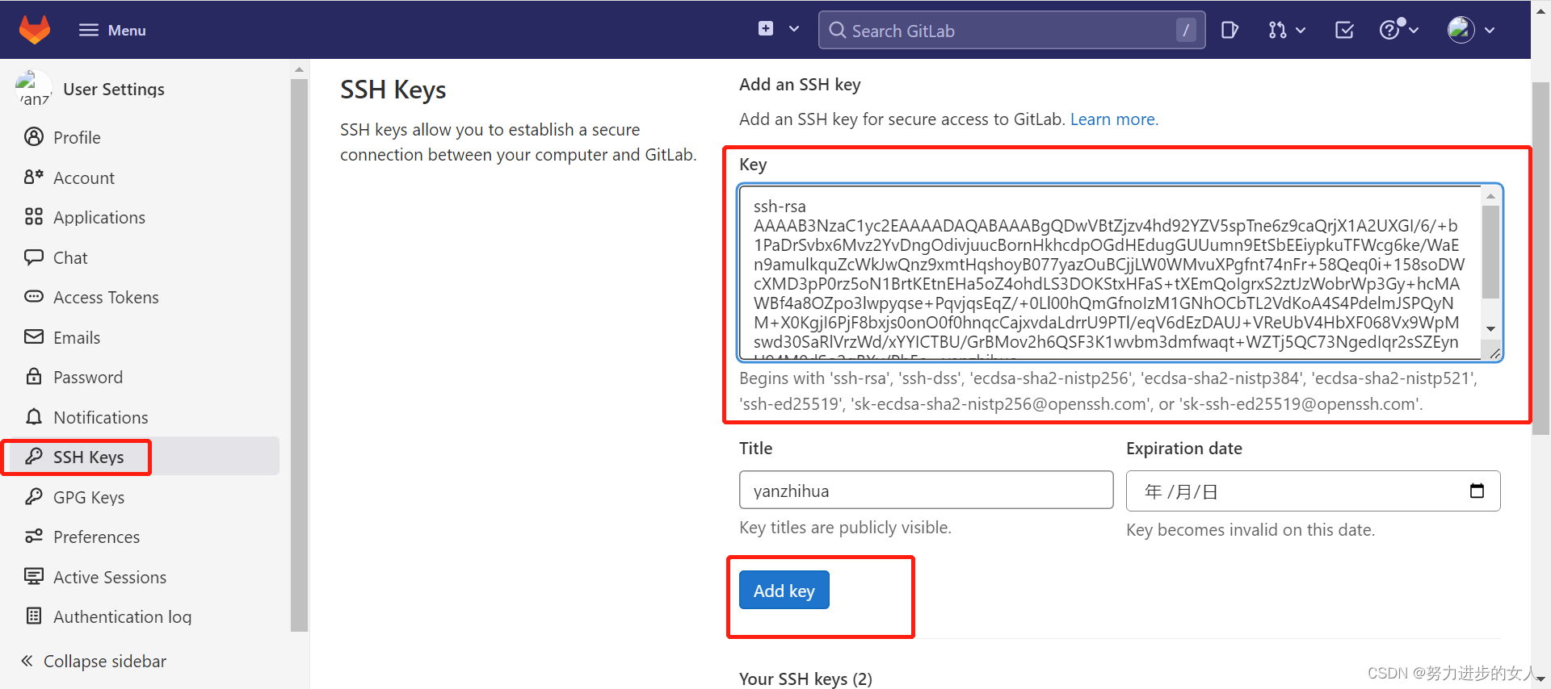Click the Active Sessions monitor icon
This screenshot has height=689, width=1551.
point(34,576)
